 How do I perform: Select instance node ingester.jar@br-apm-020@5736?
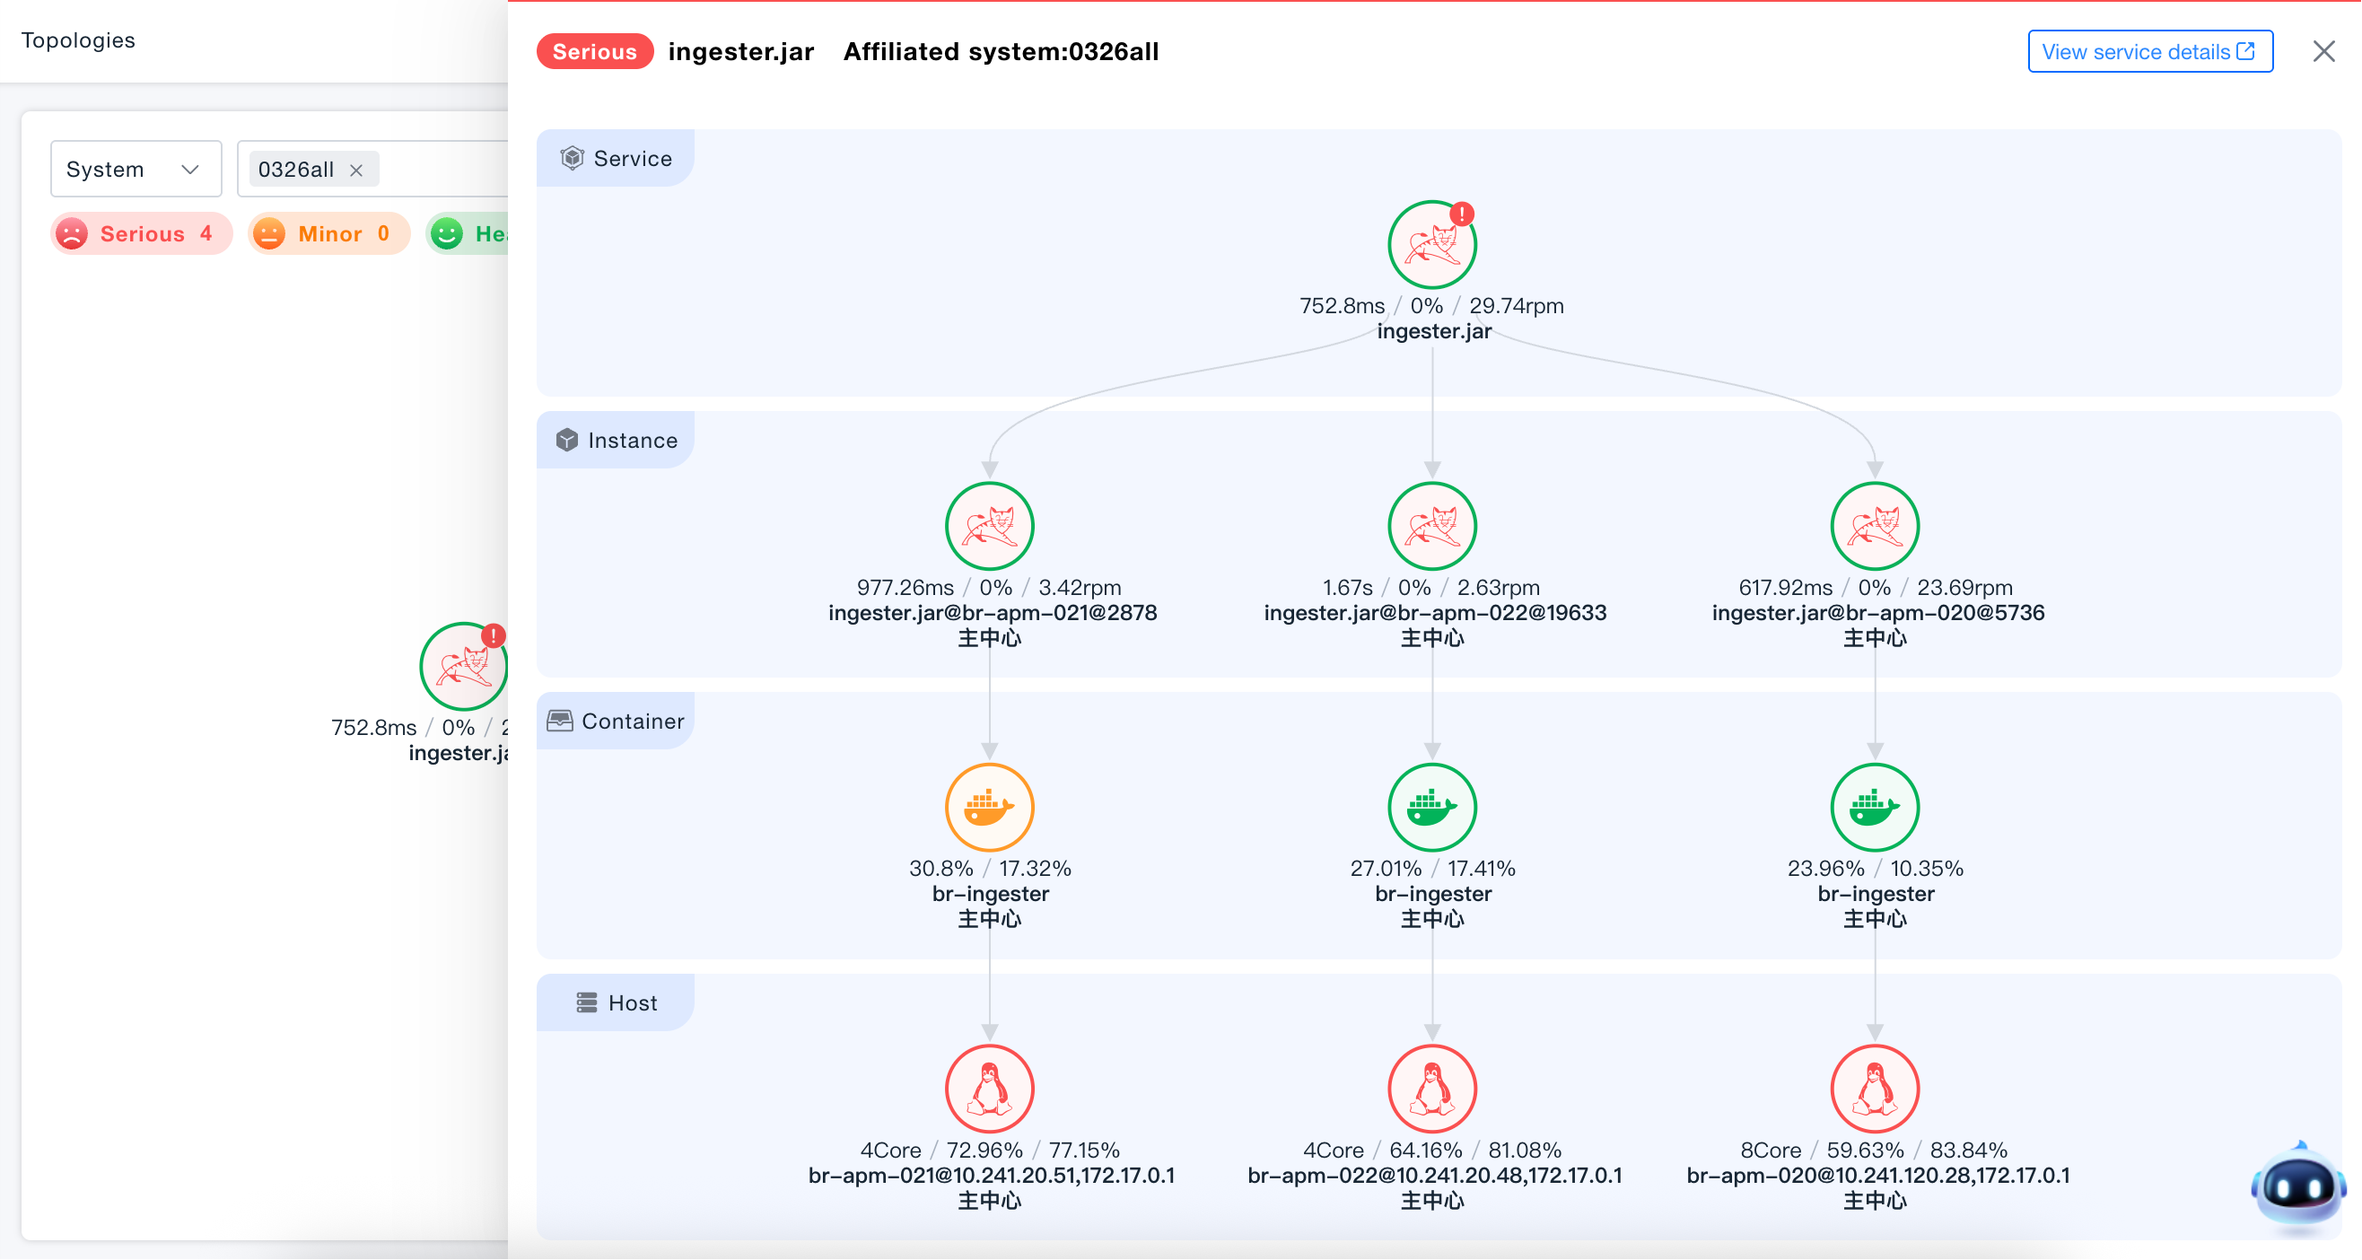(x=1875, y=527)
